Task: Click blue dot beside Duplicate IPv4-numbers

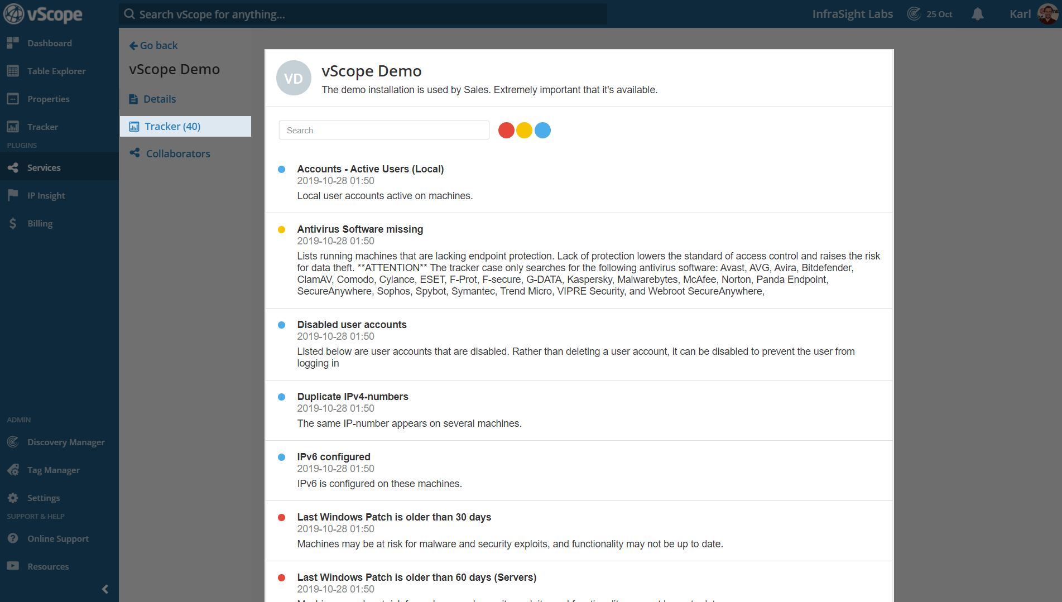Action: 282,397
